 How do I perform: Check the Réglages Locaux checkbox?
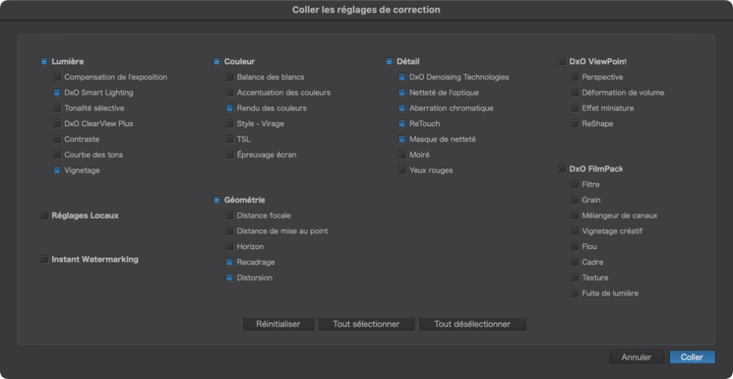pos(44,216)
